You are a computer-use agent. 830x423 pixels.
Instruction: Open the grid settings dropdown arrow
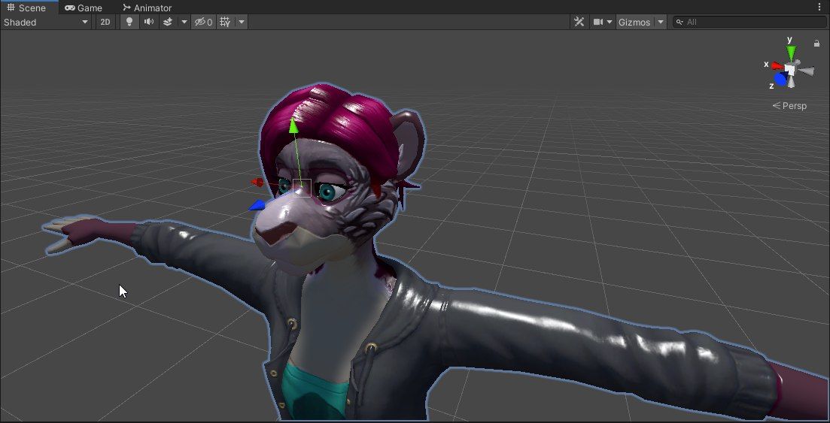[x=242, y=23]
